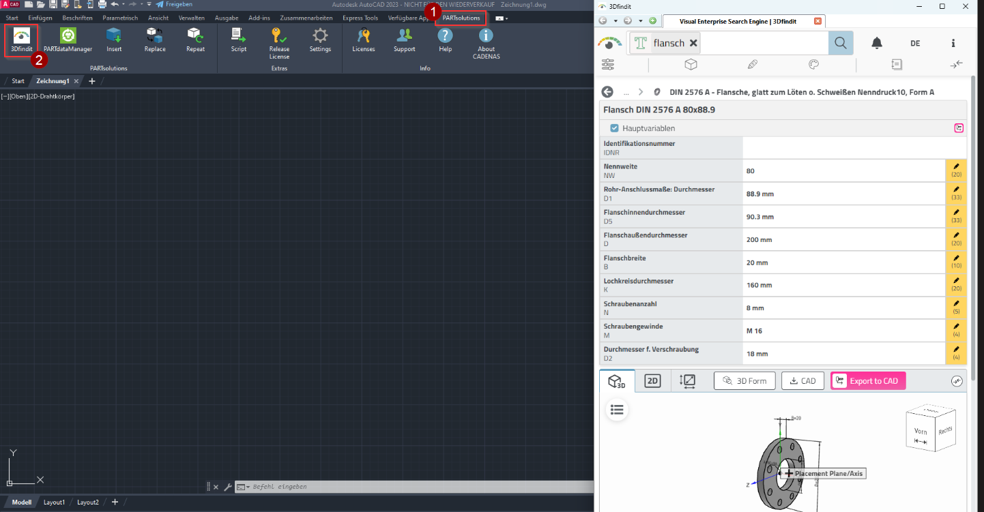Click the AutoCAD application logo button
The height and width of the screenshot is (512, 984).
point(10,4)
